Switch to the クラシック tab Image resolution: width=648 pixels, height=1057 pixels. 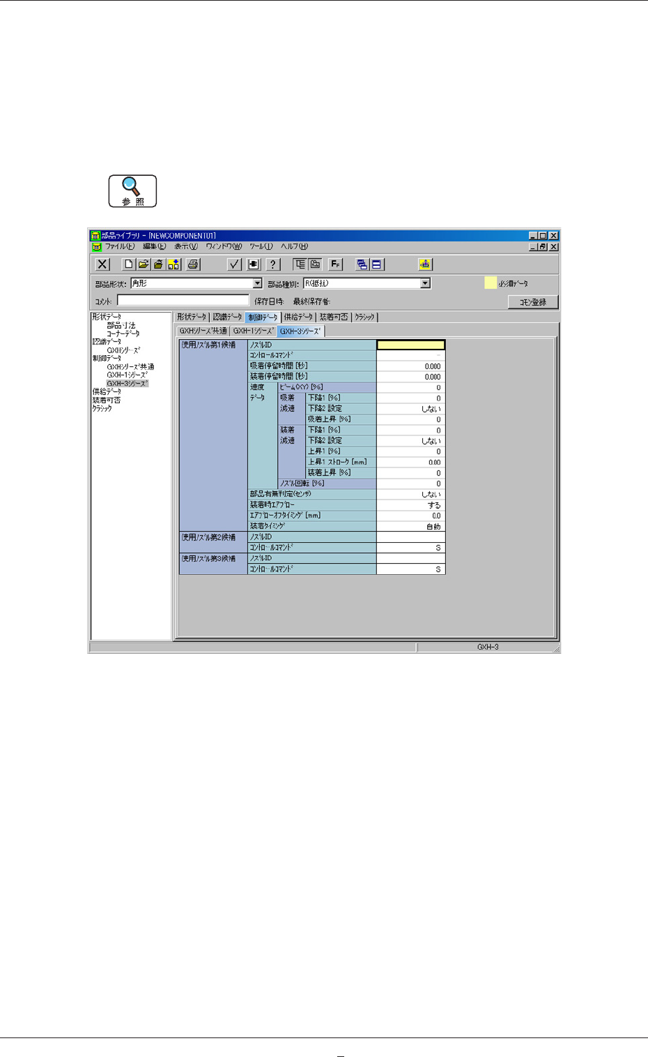tap(364, 317)
